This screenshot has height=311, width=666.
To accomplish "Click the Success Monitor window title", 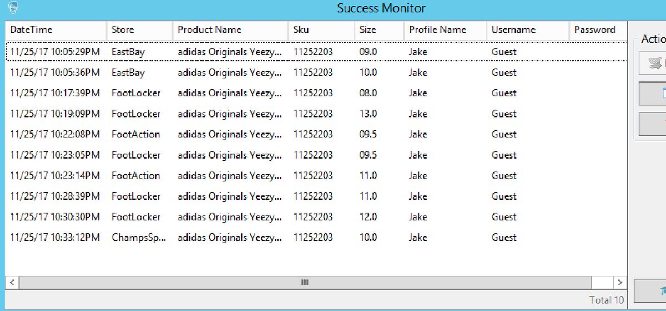I will (381, 8).
